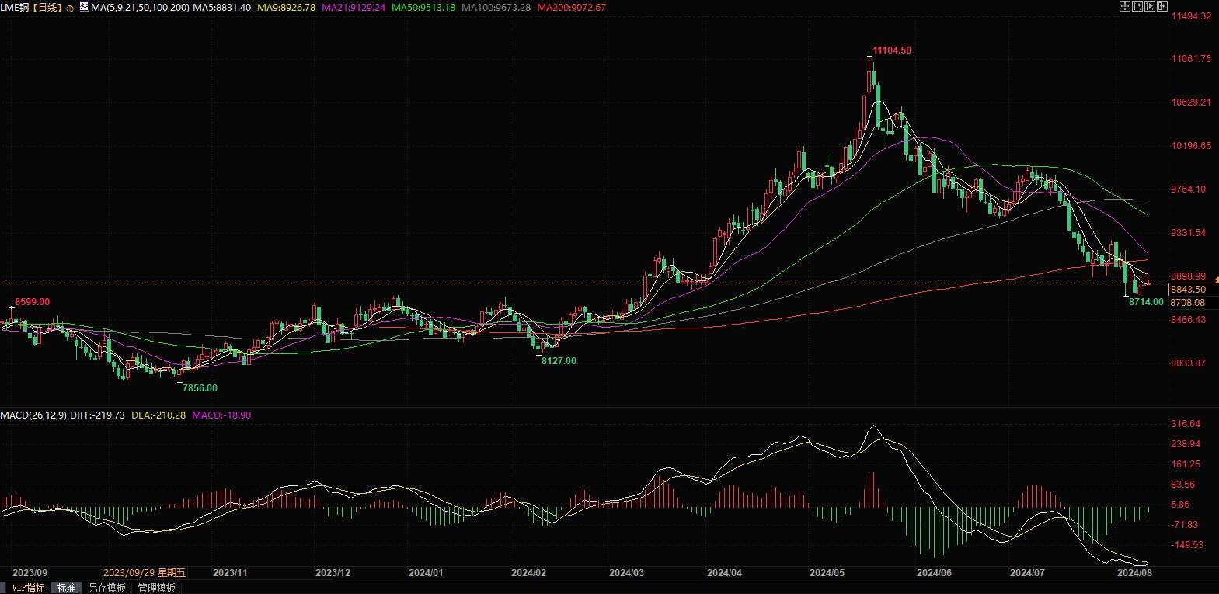
Task: Click the -71.83 MACD axis label
Action: [x=1185, y=525]
